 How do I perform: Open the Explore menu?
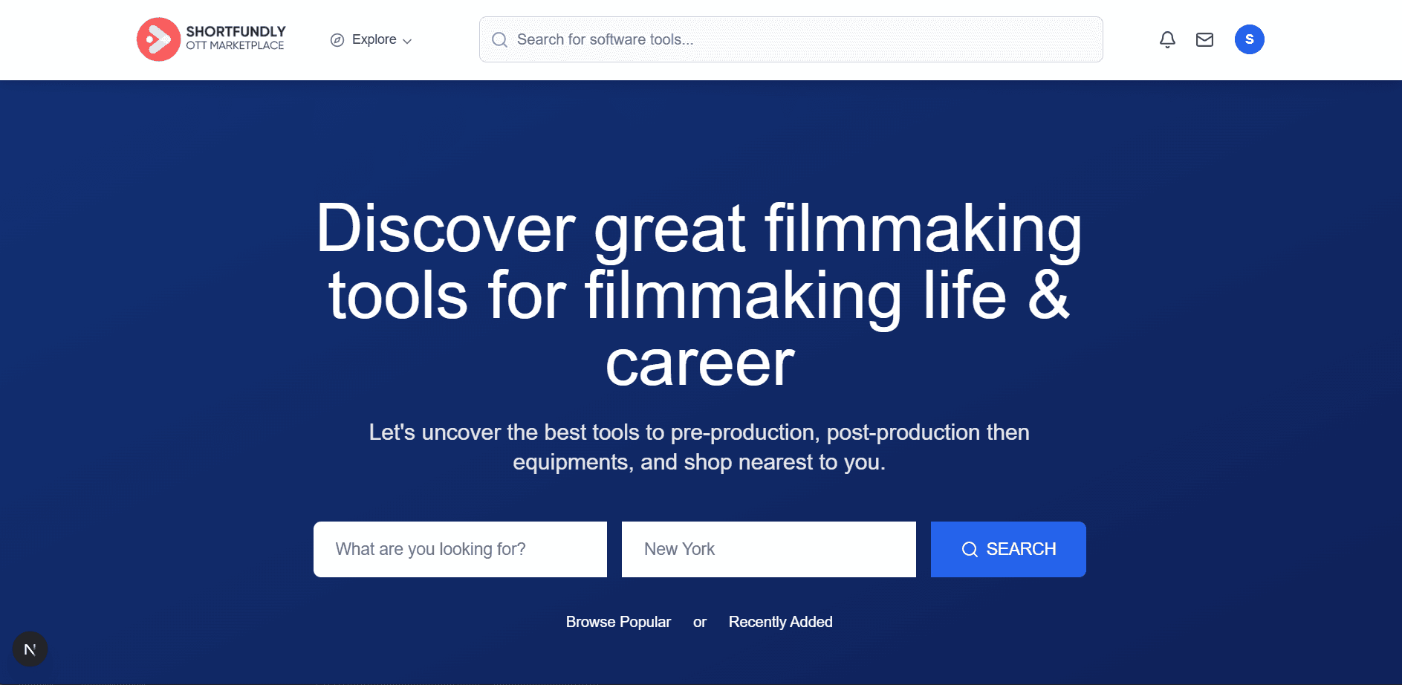374,40
